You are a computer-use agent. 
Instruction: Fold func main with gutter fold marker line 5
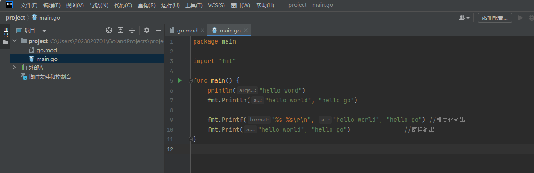[x=190, y=81]
